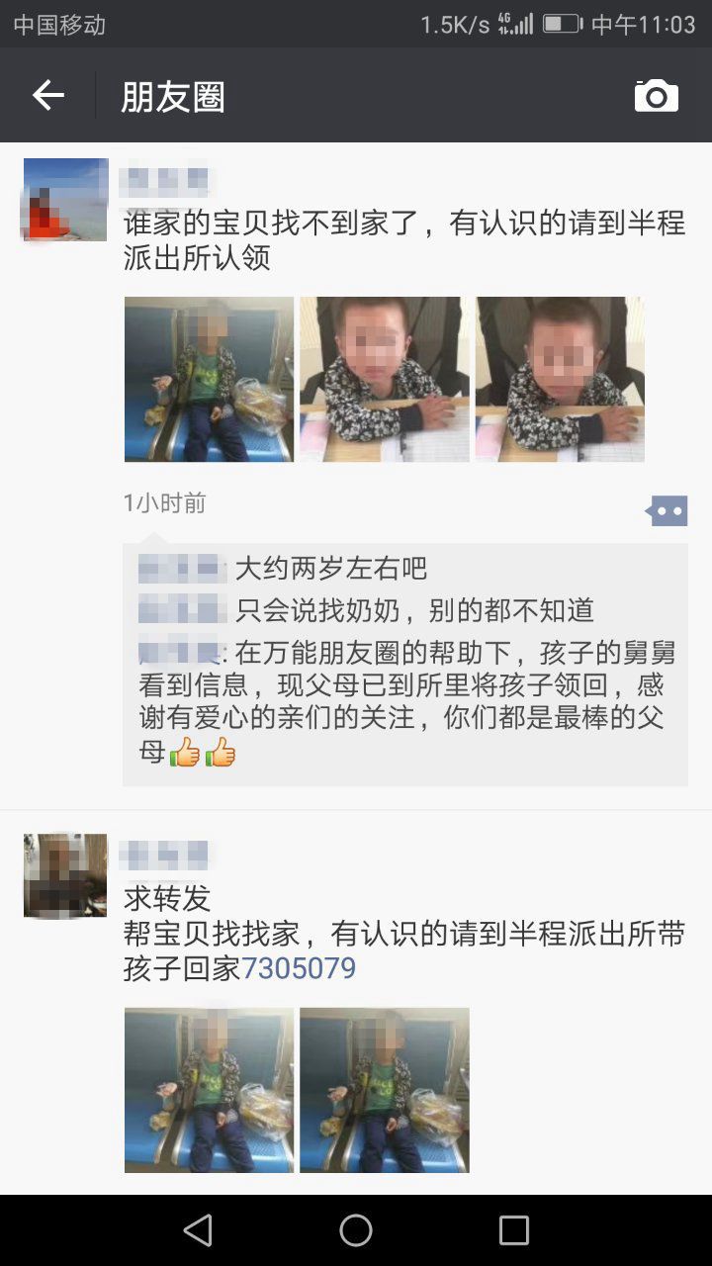Tap the Android home circle button

click(356, 1230)
